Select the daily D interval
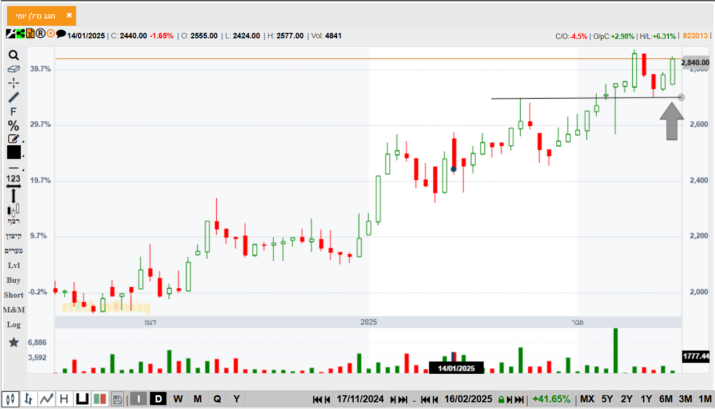 [158, 399]
